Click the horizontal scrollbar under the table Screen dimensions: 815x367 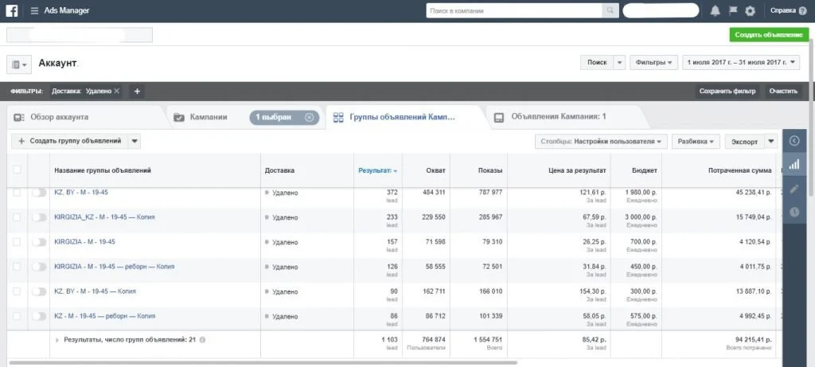tap(263, 362)
